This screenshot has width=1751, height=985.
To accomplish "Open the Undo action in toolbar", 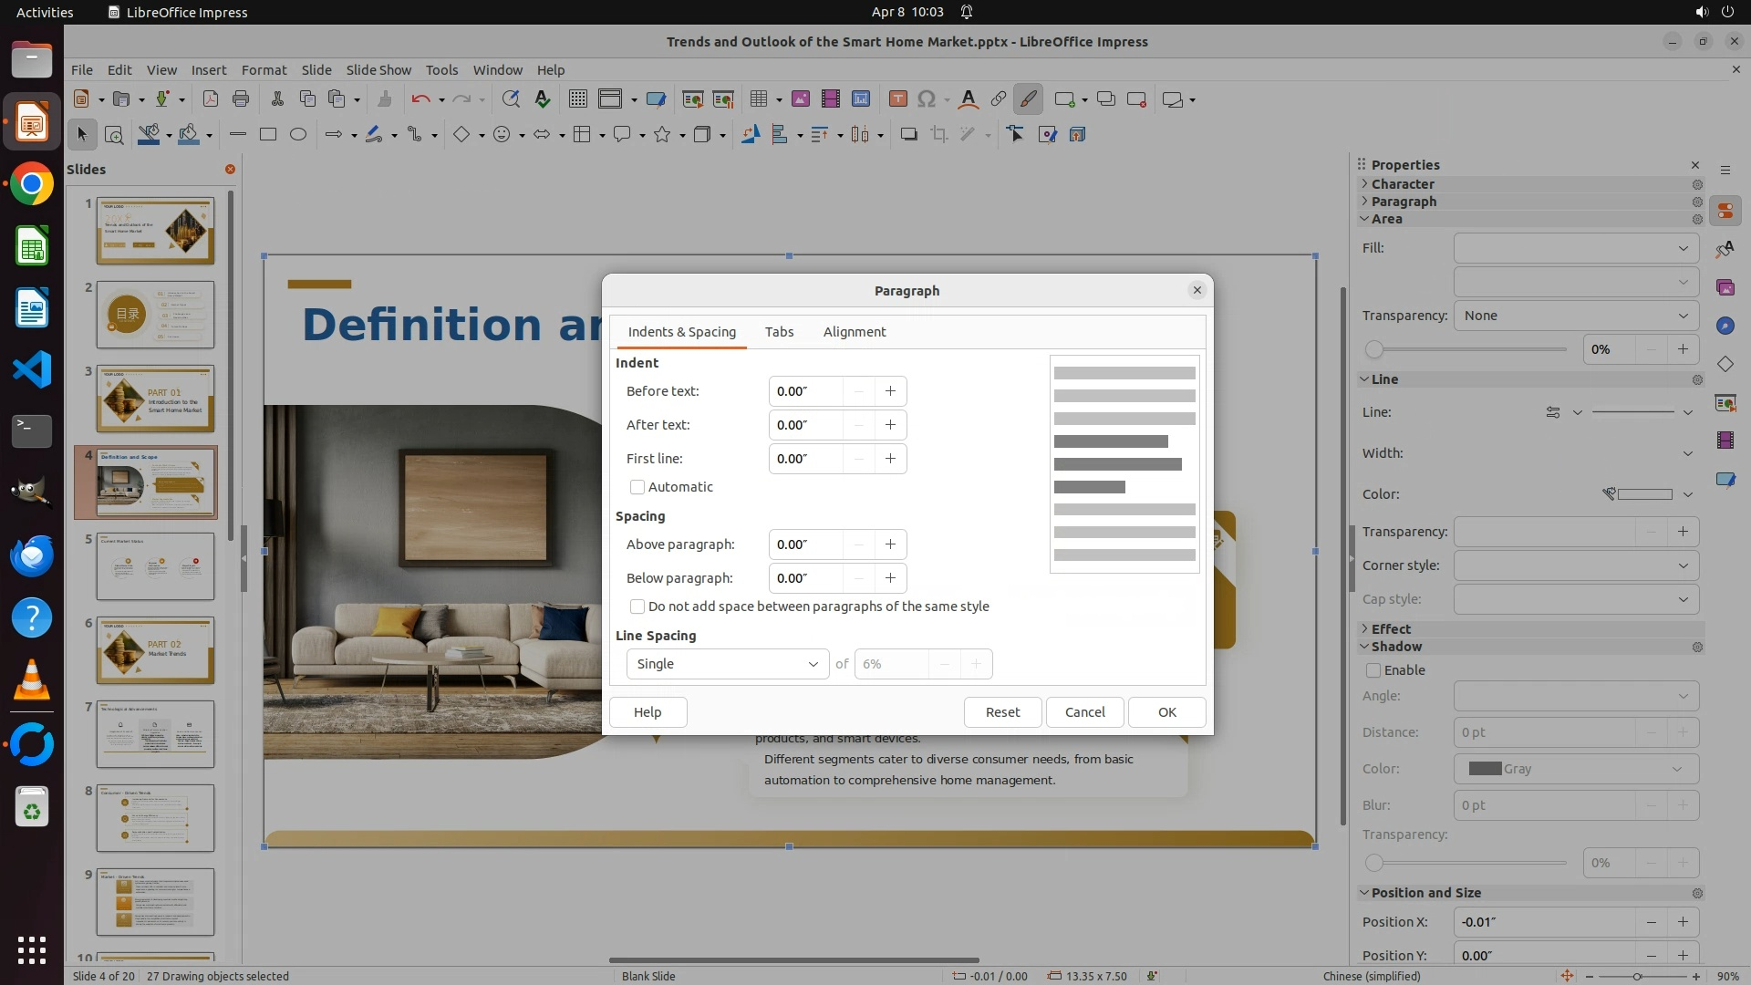I will tap(420, 99).
